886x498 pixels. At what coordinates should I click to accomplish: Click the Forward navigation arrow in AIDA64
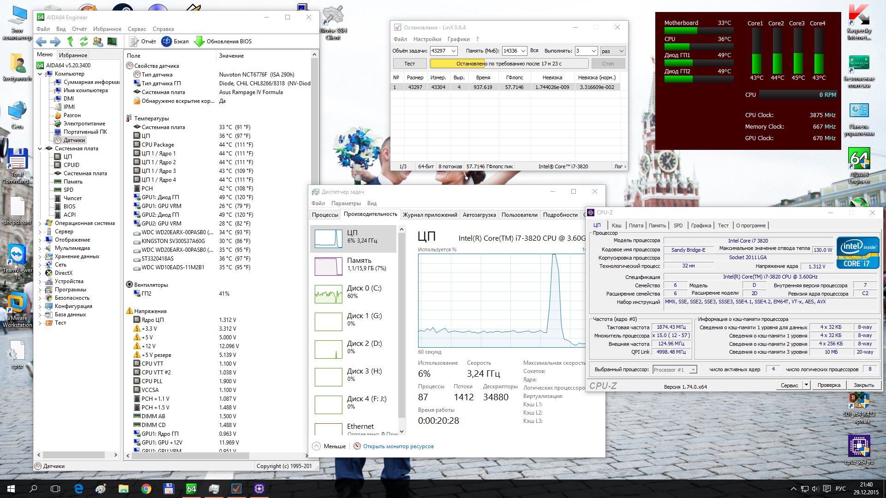pyautogui.click(x=55, y=41)
